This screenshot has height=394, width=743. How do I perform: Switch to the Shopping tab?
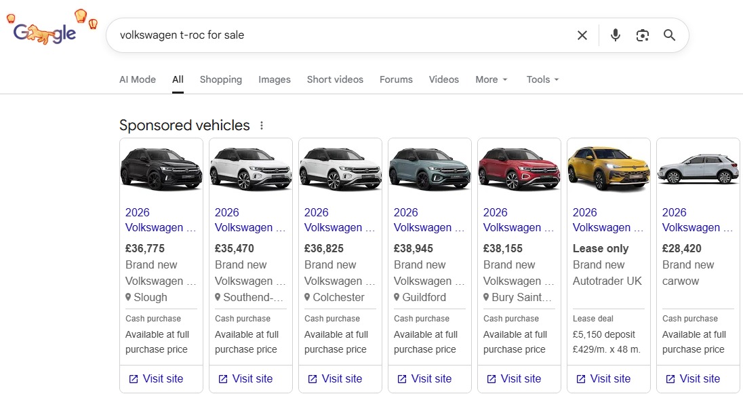pos(220,79)
